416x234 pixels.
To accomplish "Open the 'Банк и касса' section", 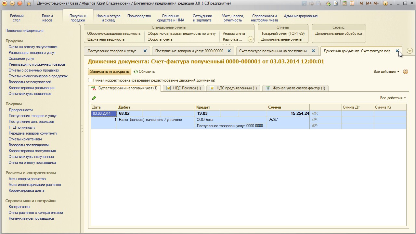I will (x=47, y=18).
